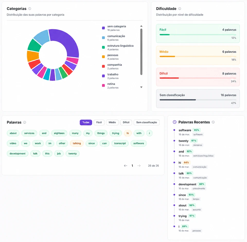Click the clock icon beside Palavras Recentes
This screenshot has width=247, height=242.
coord(174,122)
